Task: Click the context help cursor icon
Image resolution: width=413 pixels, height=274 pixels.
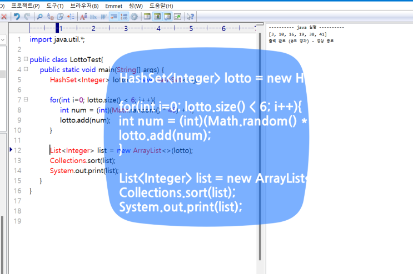Action: pyautogui.click(x=191, y=17)
